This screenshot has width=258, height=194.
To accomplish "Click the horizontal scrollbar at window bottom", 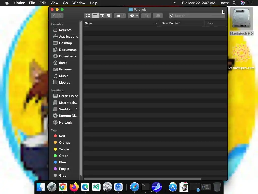I will pyautogui.click(x=143, y=179).
